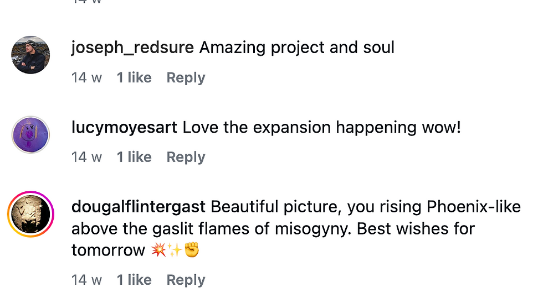Click the "Beautiful picture, you rising Phoenix-like" text
This screenshot has width=543, height=298.
[x=366, y=207]
